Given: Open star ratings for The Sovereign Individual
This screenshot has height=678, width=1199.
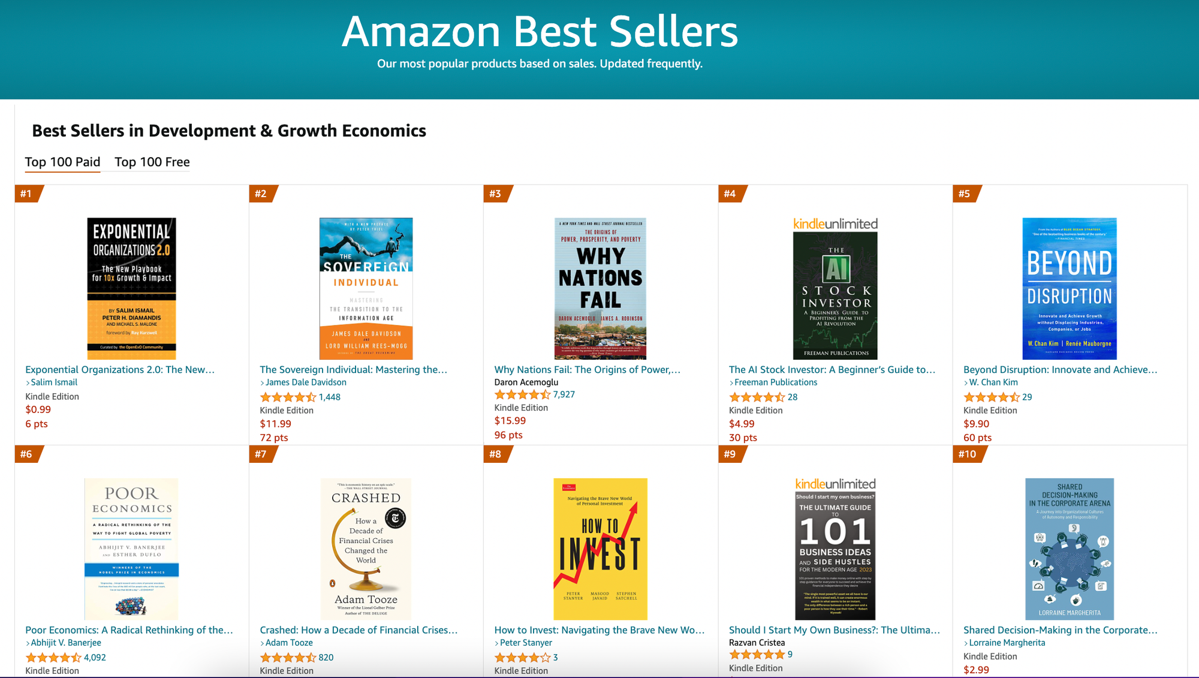Looking at the screenshot, I should pyautogui.click(x=288, y=397).
